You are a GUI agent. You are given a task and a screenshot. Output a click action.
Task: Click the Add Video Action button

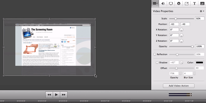pos(179,86)
